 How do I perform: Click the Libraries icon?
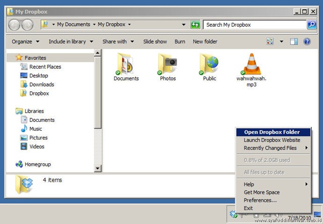[19, 111]
